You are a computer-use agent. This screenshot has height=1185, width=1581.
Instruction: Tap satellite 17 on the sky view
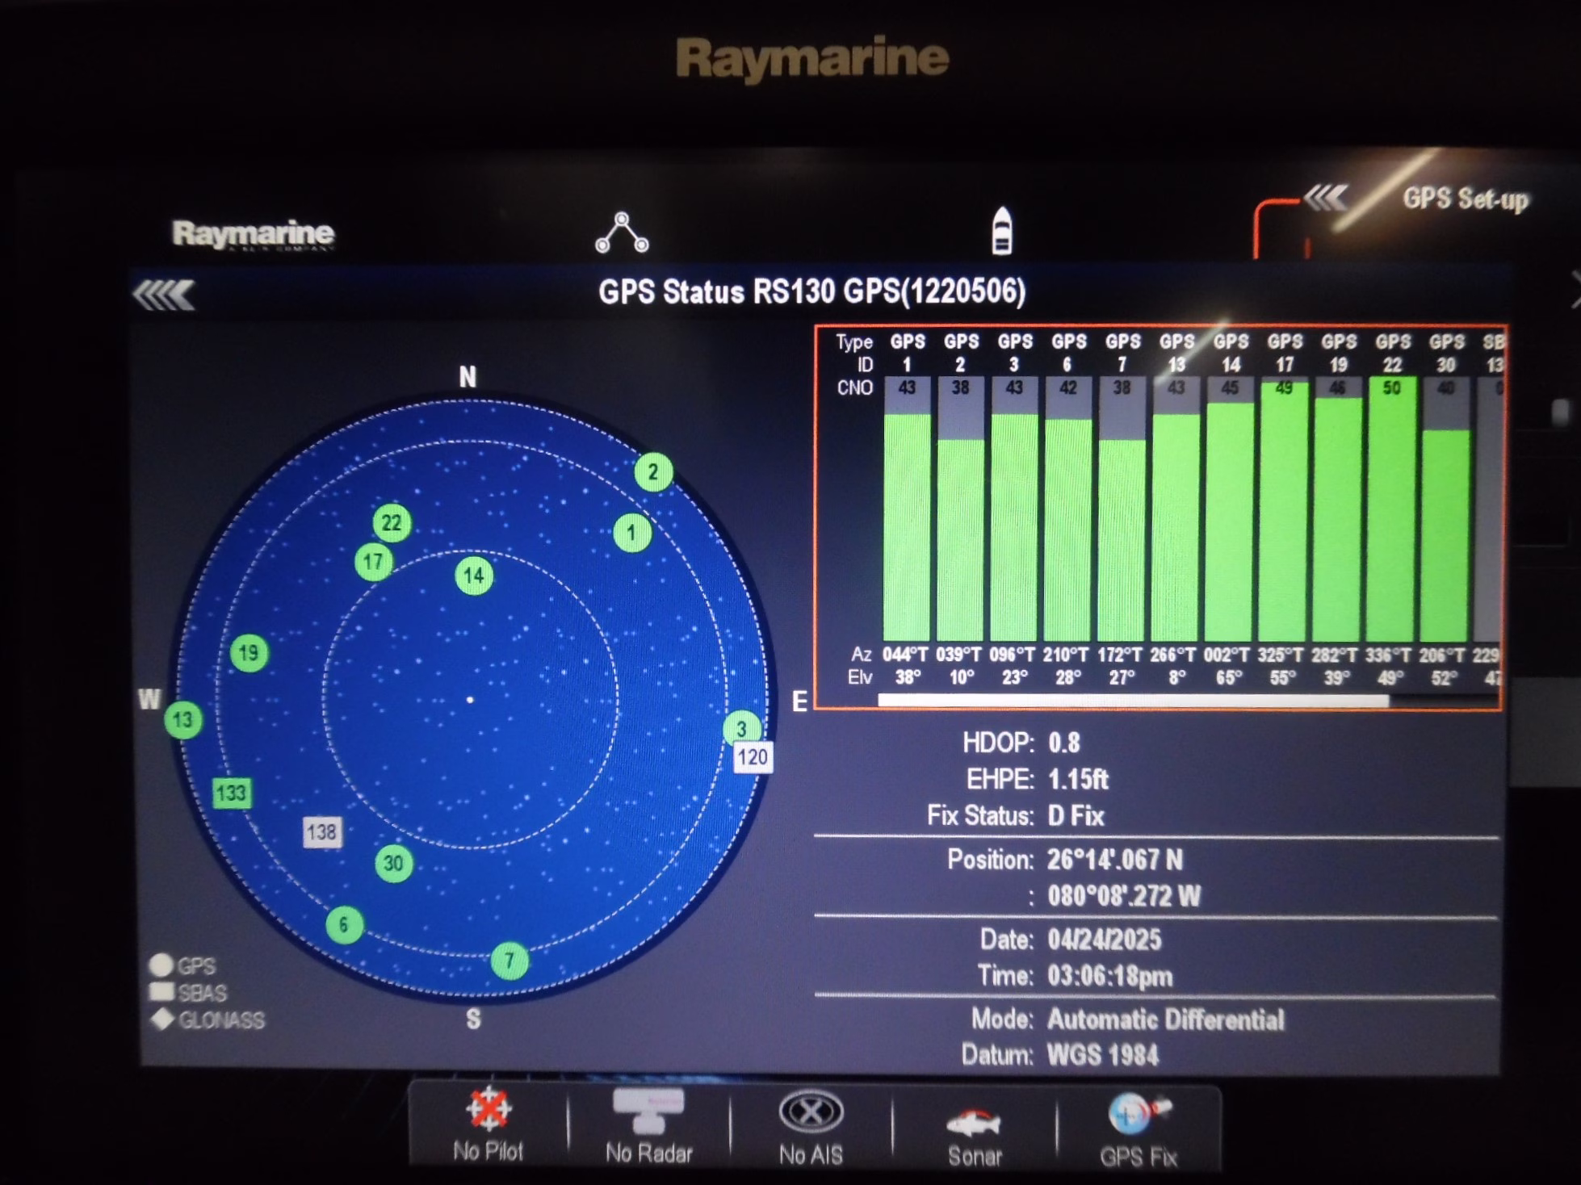373,562
